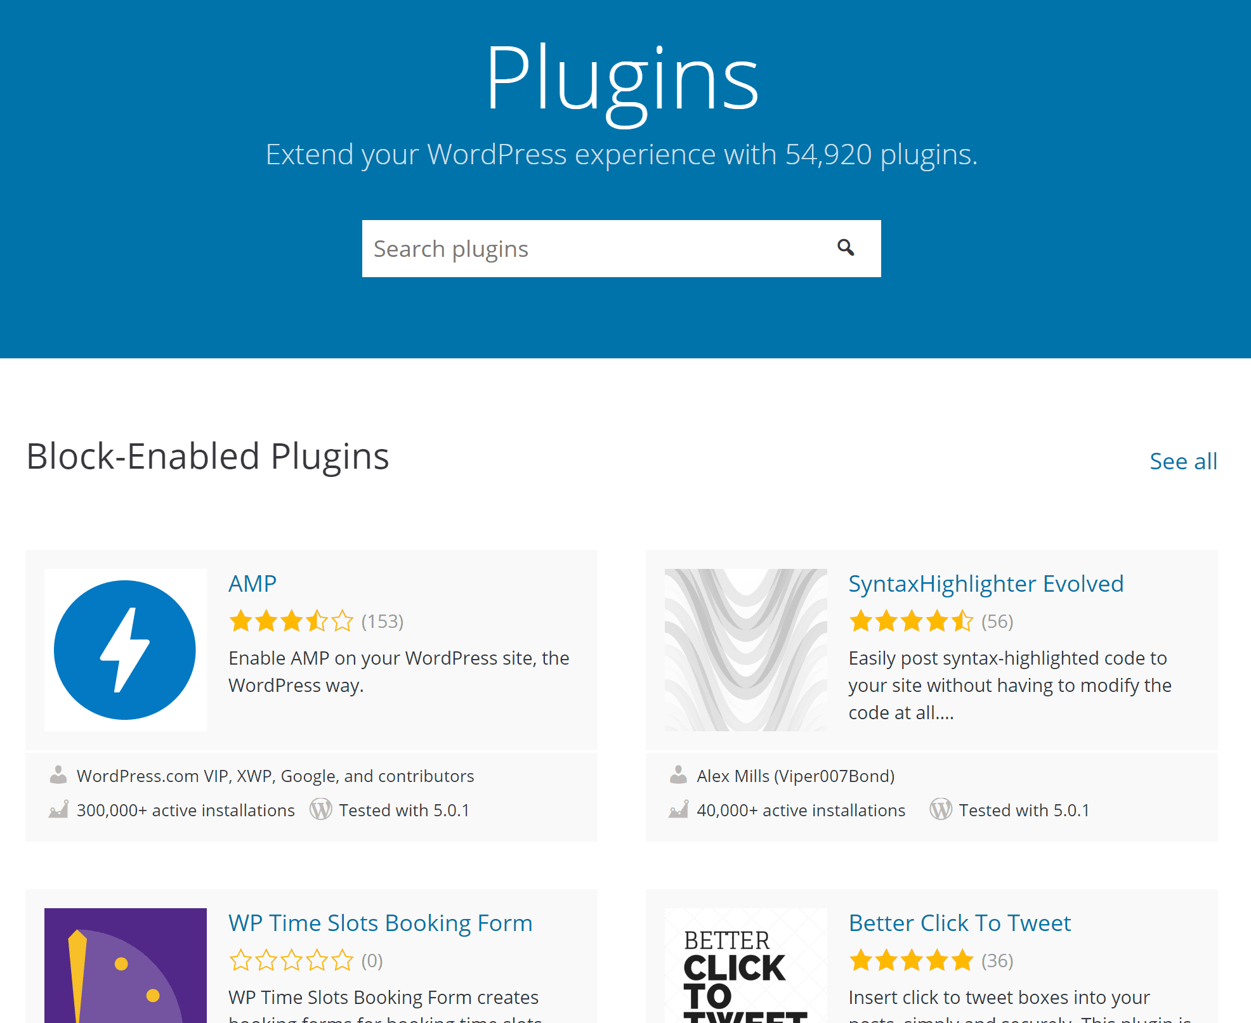Click the search magnifier icon
This screenshot has width=1251, height=1023.
coord(846,247)
